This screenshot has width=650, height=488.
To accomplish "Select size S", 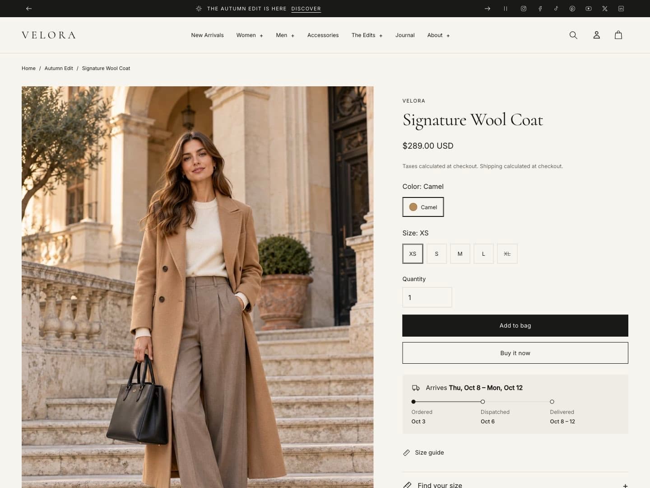I will click(436, 254).
